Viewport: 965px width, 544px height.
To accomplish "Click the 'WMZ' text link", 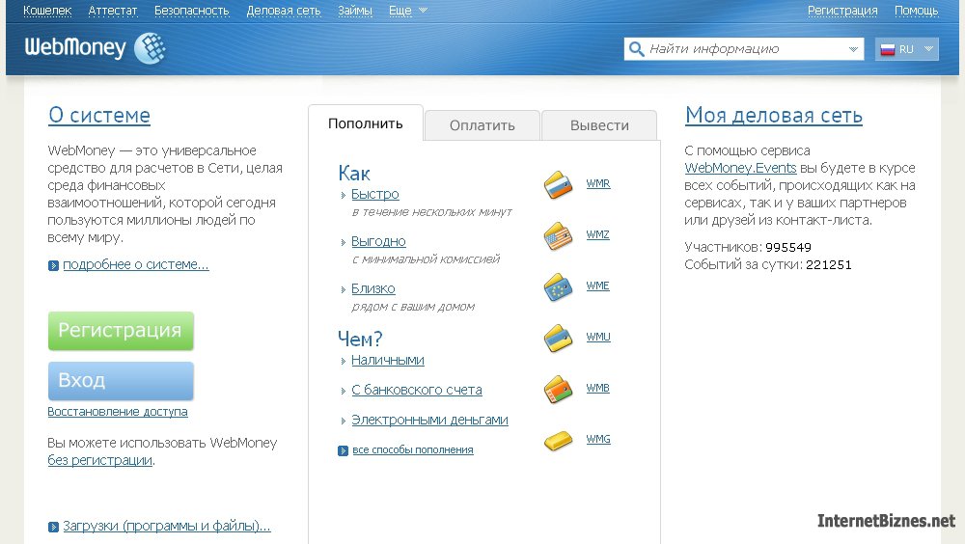I will (x=597, y=234).
